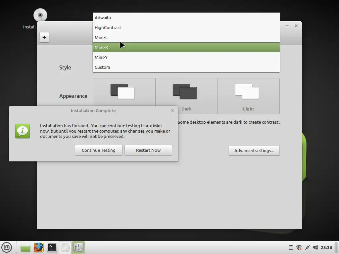This screenshot has height=254, width=339.
Task: Click Restart Now to reboot
Action: (148, 150)
